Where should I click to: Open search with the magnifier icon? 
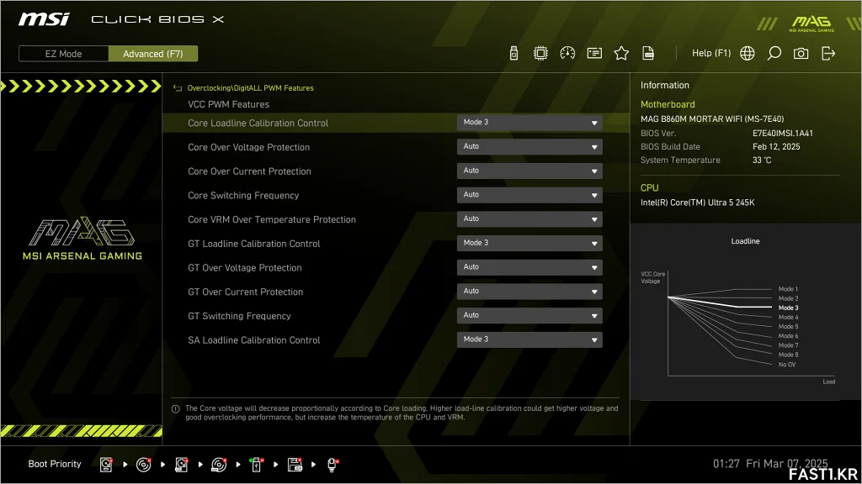pyautogui.click(x=774, y=53)
